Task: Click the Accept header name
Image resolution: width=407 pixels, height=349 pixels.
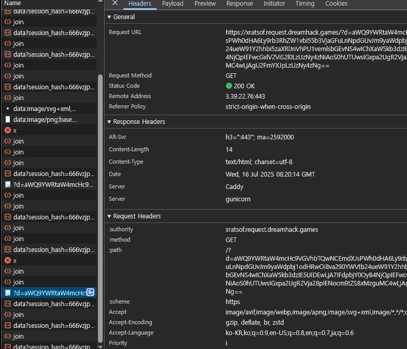Action: pyautogui.click(x=118, y=312)
